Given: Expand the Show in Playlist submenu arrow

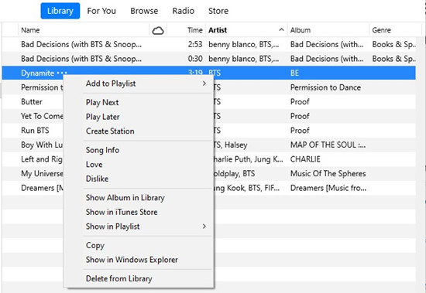Looking at the screenshot, I should pyautogui.click(x=204, y=227).
